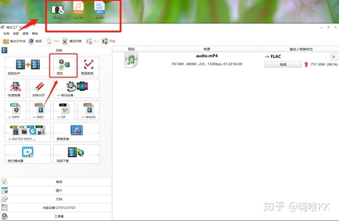Expand the 工具集 toolset category
Viewport: 339px width, 221px height.
coord(56,216)
